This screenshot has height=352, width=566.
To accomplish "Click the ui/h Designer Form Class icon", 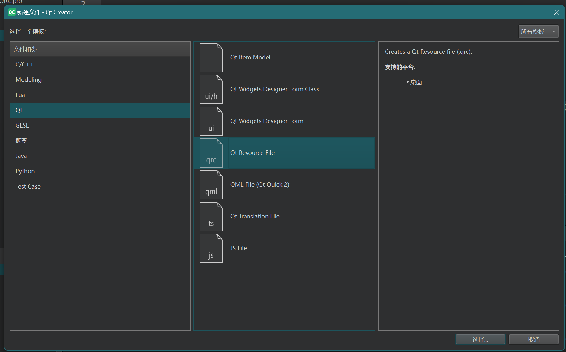I will coord(211,89).
